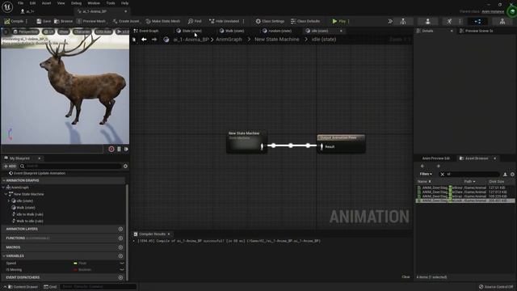
Task: Open Class Settings
Action: [x=270, y=21]
